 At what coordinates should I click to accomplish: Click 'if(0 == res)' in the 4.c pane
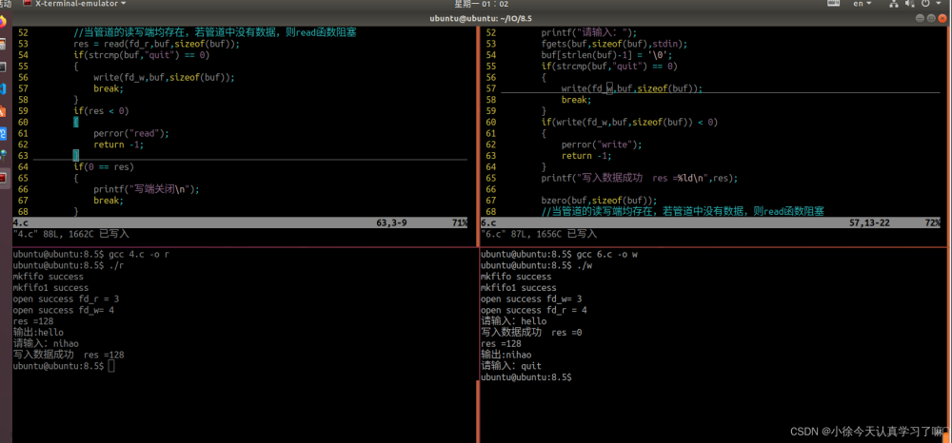(x=103, y=167)
